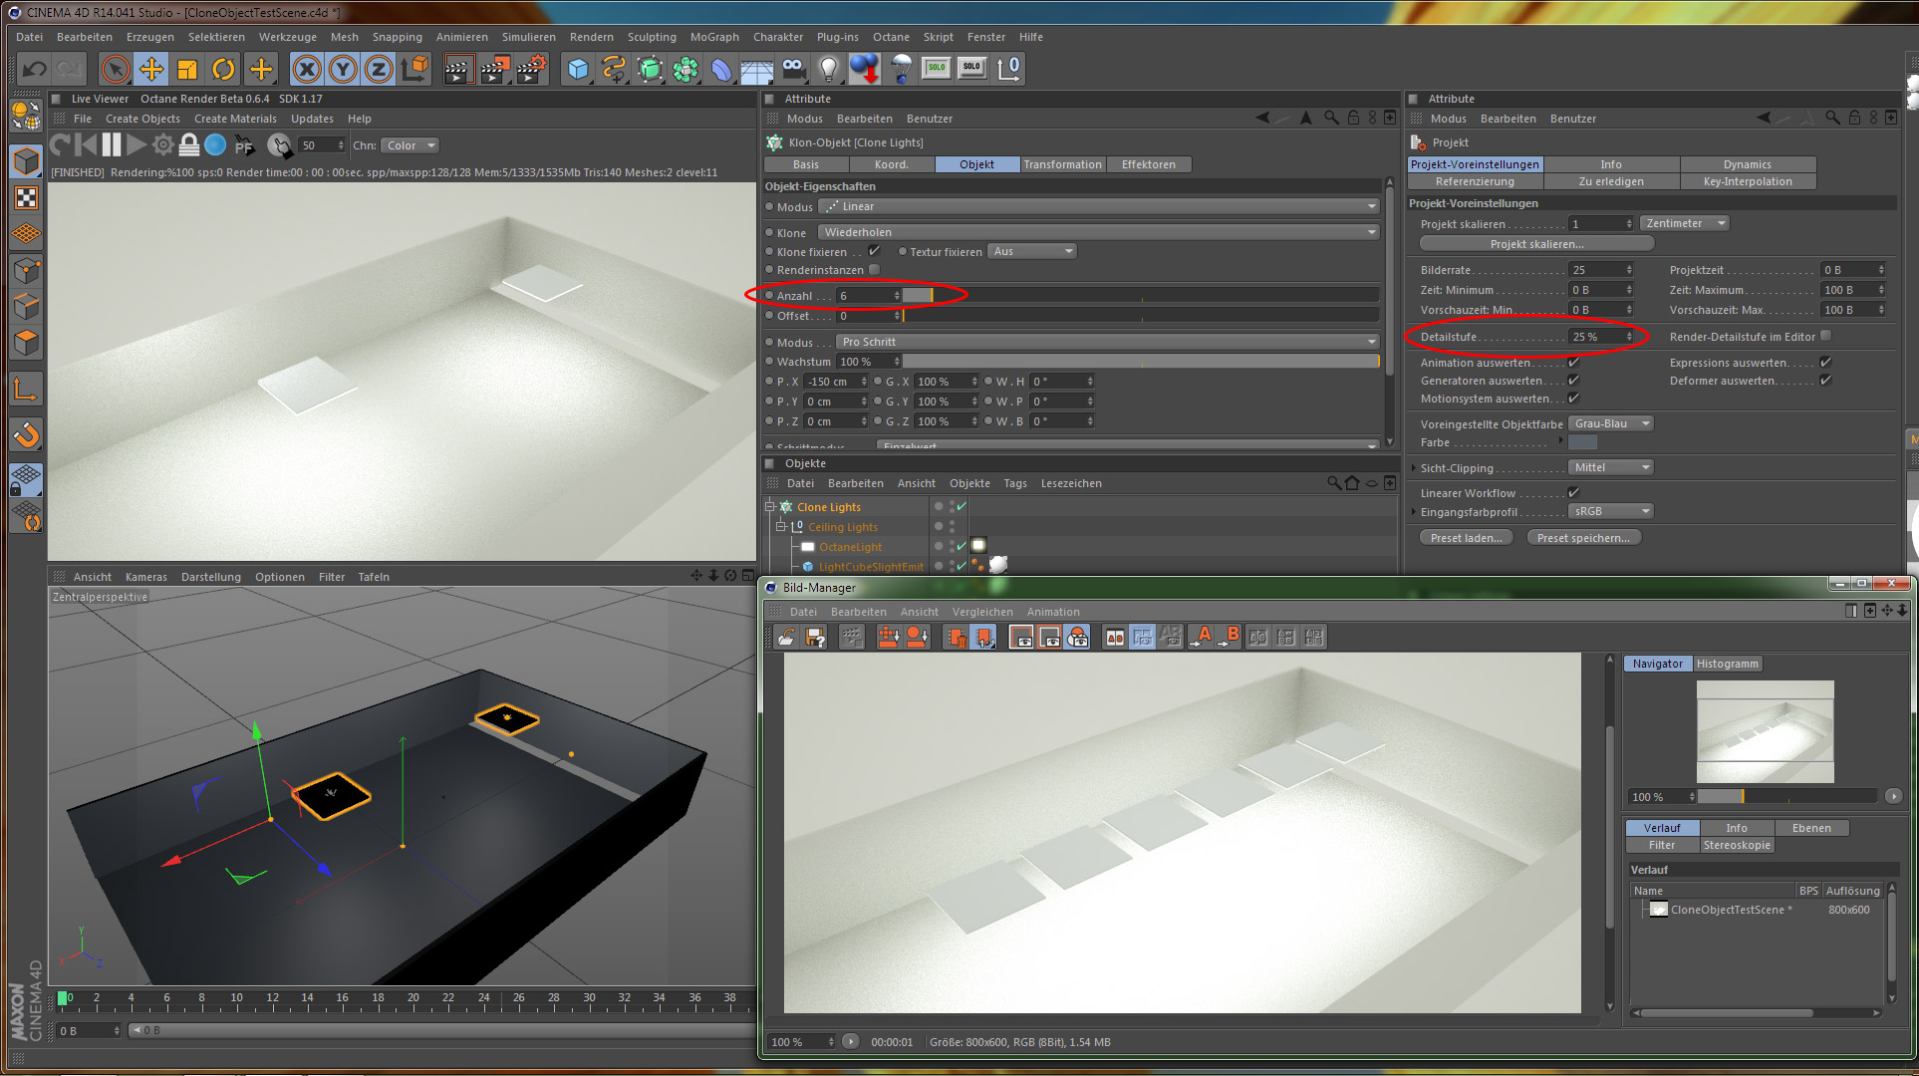The width and height of the screenshot is (1919, 1076).
Task: Click Projekt skalieren button
Action: [1535, 244]
